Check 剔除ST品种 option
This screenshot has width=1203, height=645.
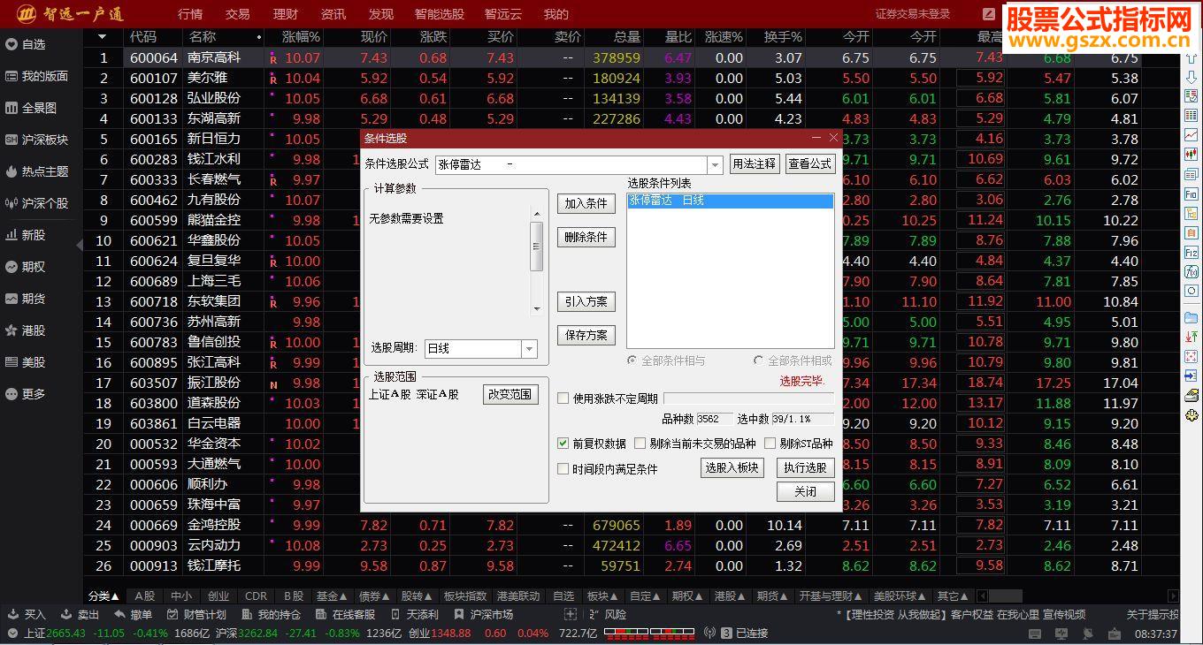pos(770,444)
